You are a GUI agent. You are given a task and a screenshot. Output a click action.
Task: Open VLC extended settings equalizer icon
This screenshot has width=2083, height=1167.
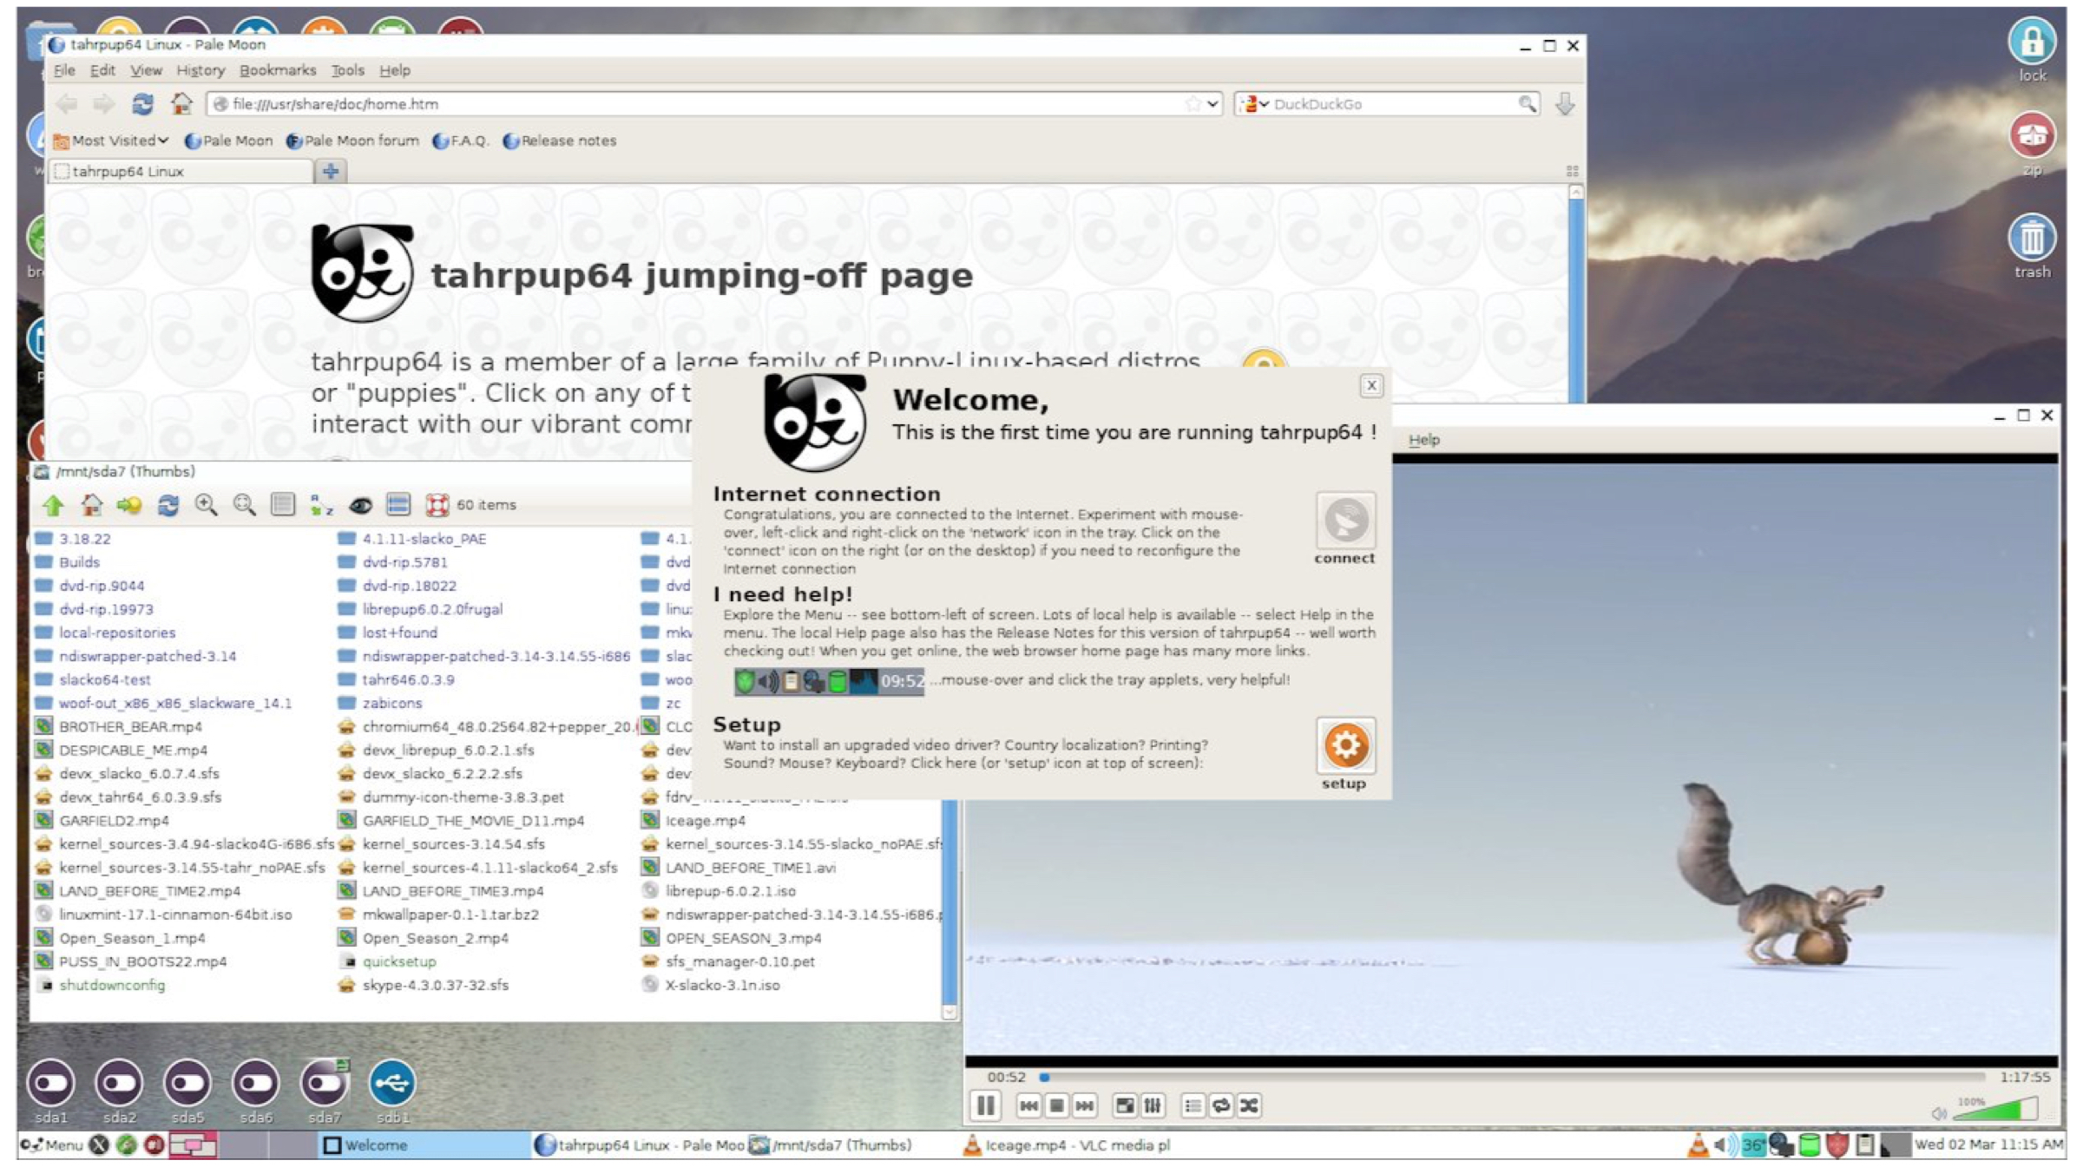click(1153, 1105)
